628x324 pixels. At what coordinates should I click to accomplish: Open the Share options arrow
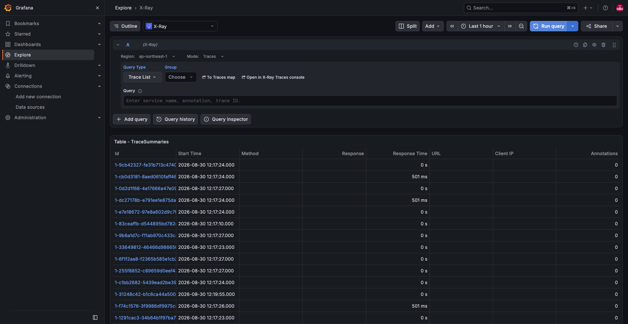coord(617,26)
